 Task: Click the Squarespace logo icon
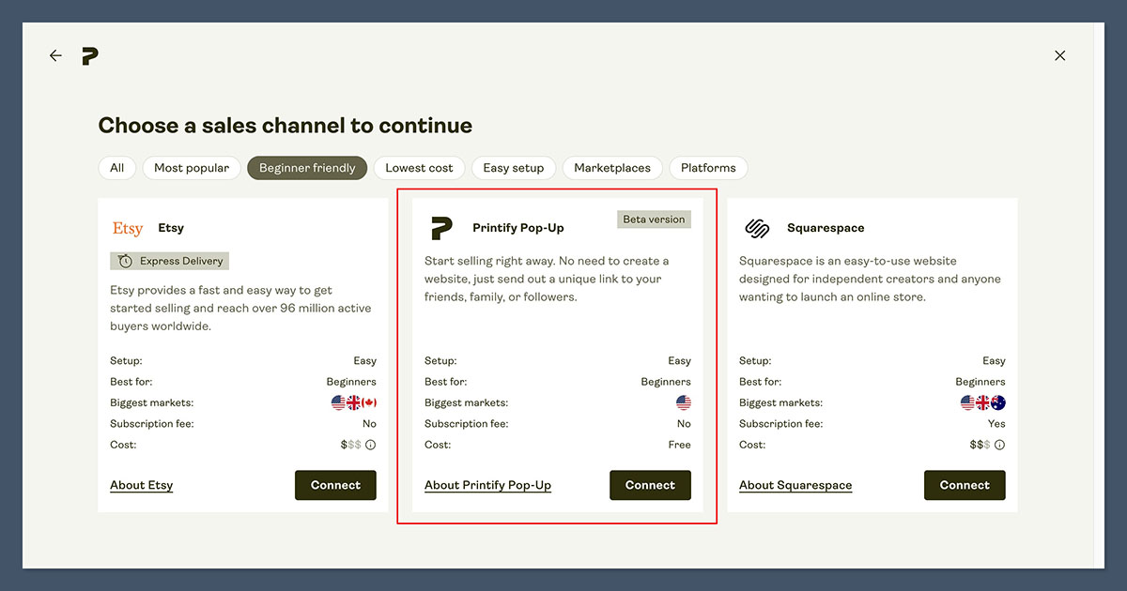tap(757, 228)
